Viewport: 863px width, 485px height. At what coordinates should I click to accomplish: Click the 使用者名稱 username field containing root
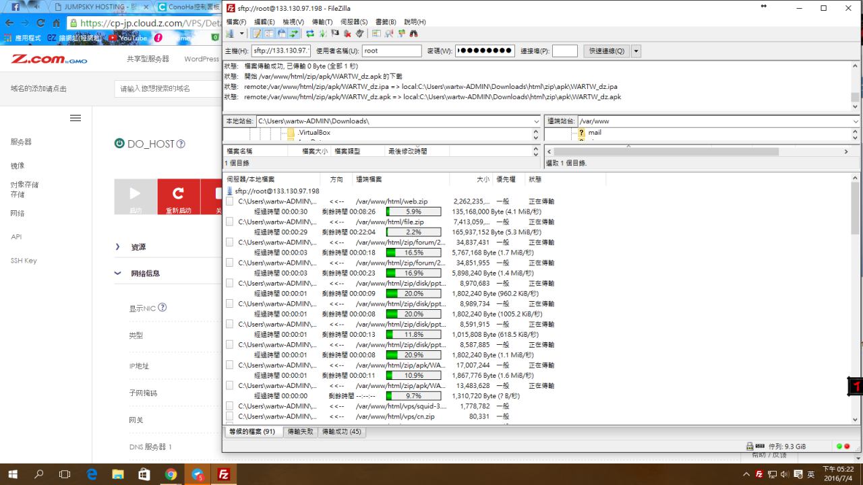(x=391, y=51)
